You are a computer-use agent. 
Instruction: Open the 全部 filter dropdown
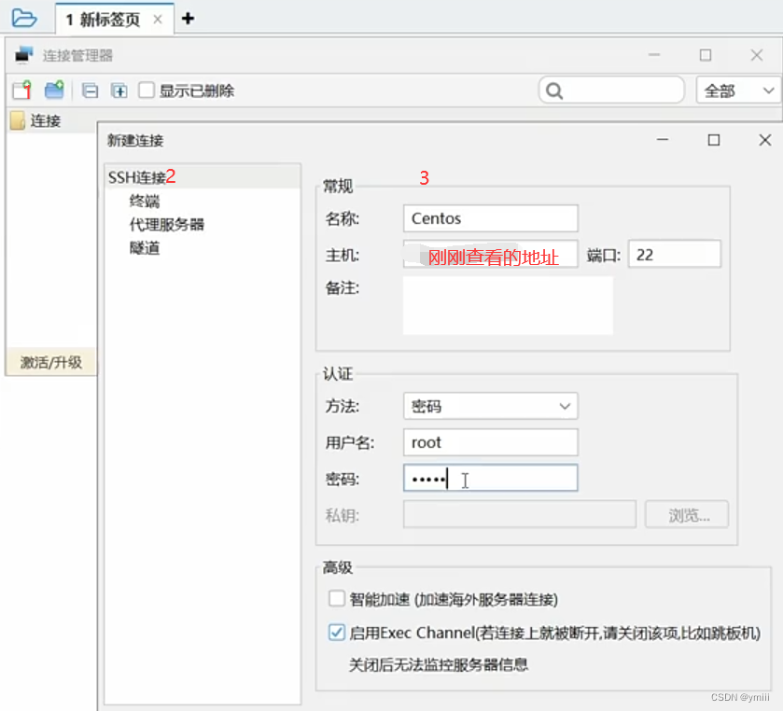pyautogui.click(x=739, y=91)
